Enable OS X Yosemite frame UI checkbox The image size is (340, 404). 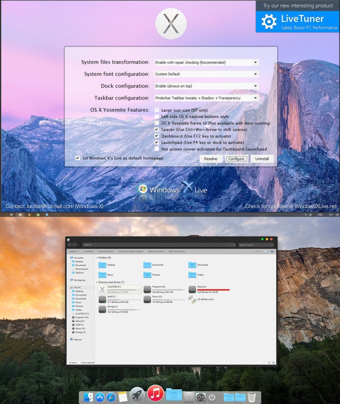[x=156, y=123]
